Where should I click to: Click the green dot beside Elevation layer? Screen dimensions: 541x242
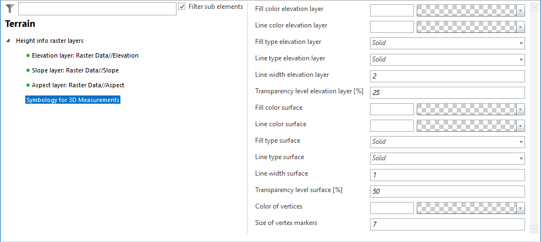click(28, 56)
